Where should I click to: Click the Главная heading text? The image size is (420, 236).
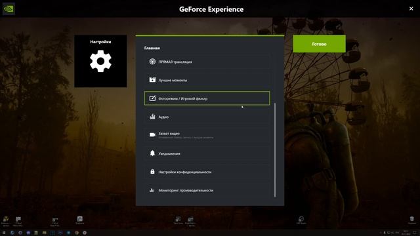pyautogui.click(x=152, y=48)
